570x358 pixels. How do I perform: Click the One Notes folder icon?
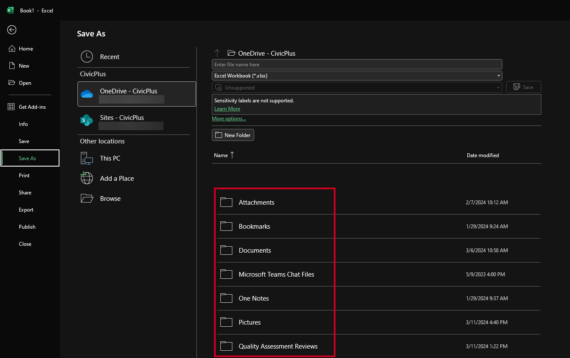point(226,298)
